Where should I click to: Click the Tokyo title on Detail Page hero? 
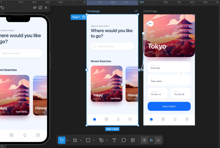coord(157,46)
